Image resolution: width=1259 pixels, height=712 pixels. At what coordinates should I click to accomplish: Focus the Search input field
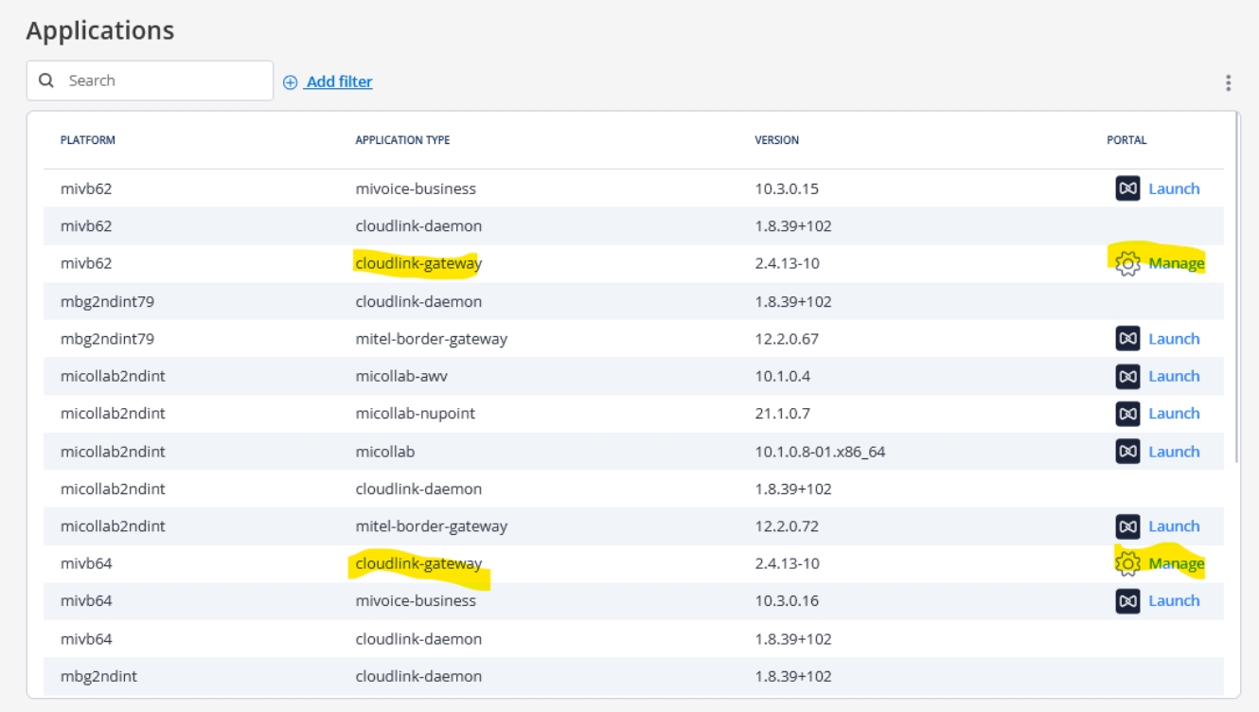[150, 80]
